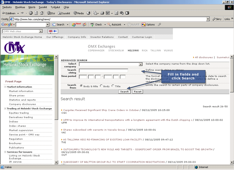Viewport: 234px width, 170px height.
Task: Open the Työkalut menu
Action: [55, 7]
